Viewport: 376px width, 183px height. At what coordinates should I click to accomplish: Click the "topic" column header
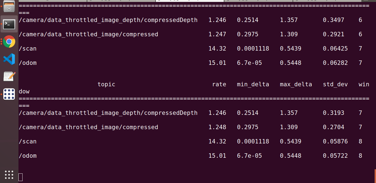point(106,84)
